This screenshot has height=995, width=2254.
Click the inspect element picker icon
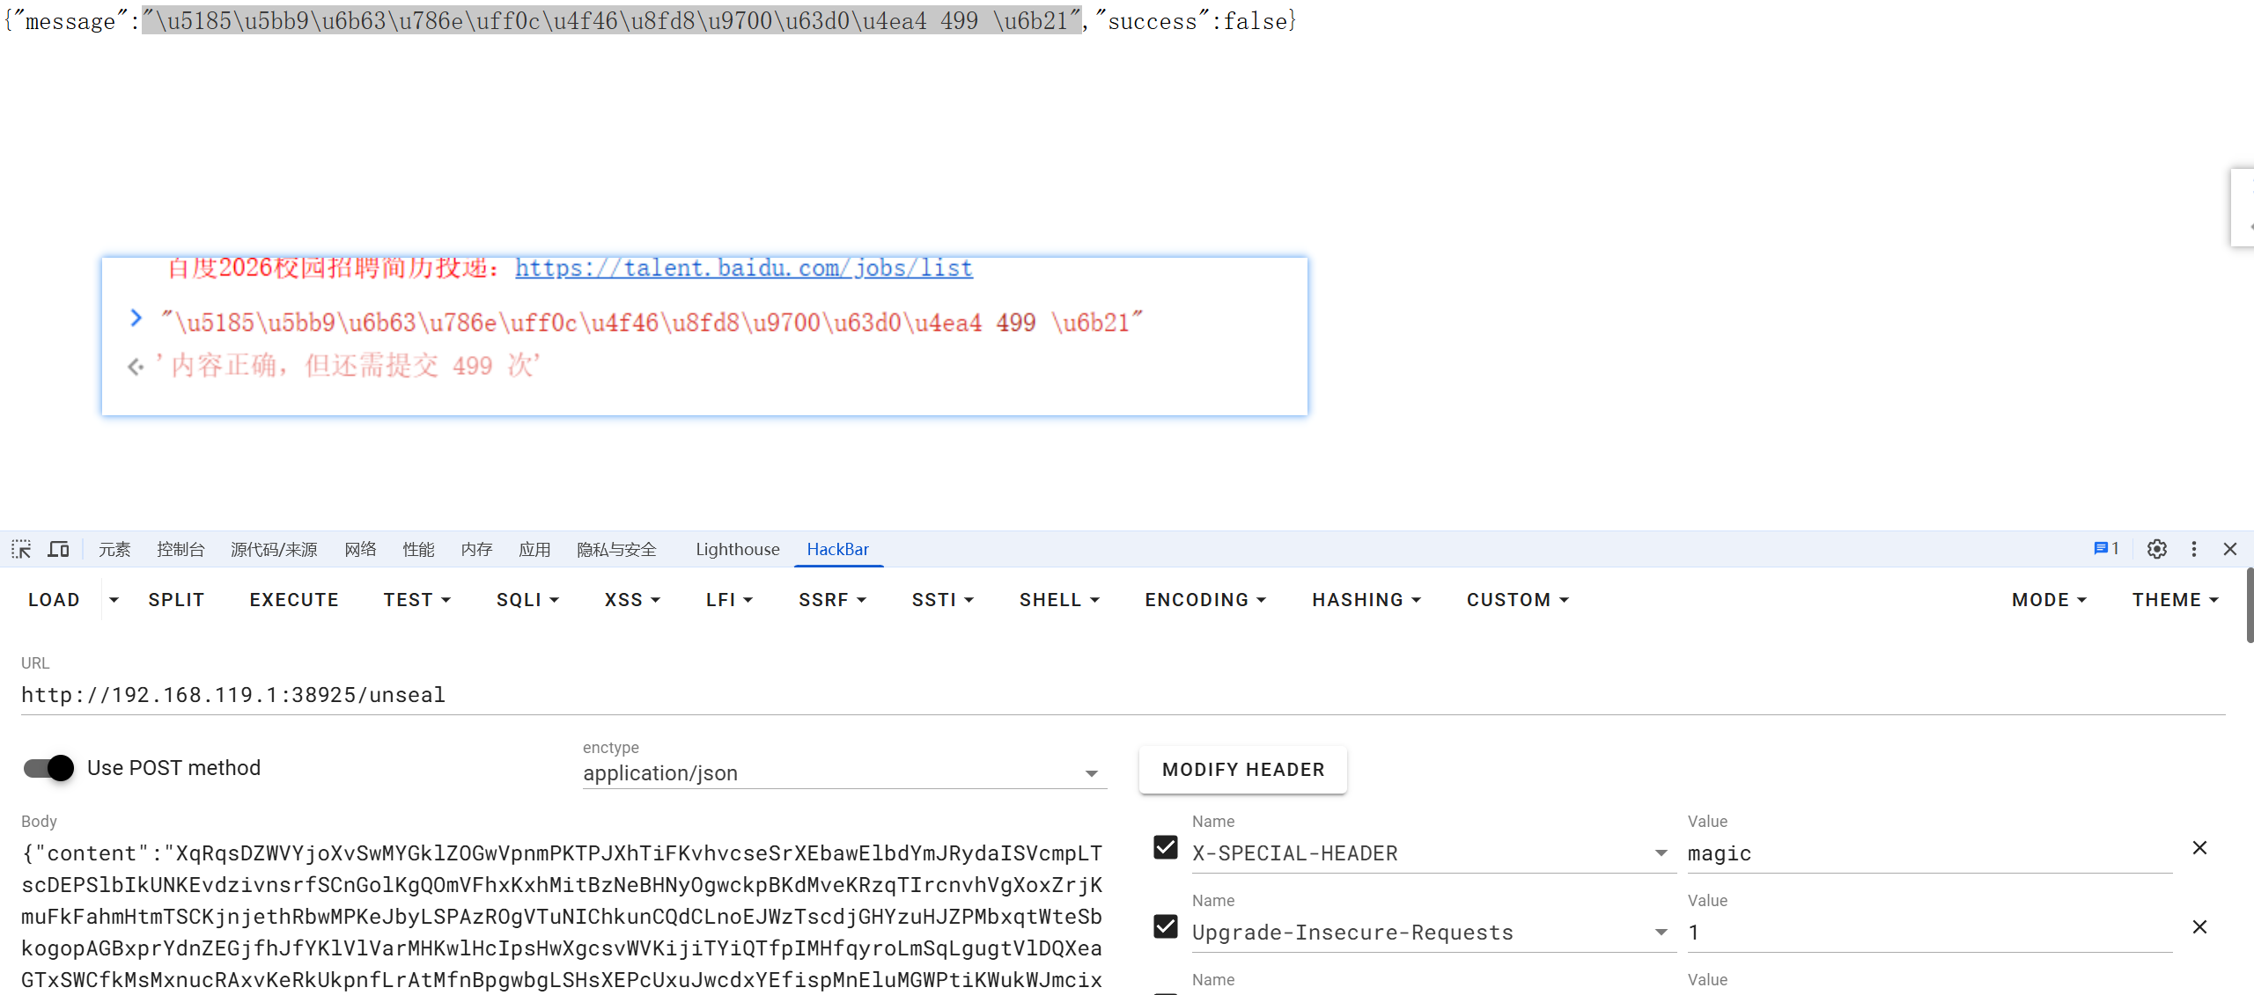tap(21, 549)
